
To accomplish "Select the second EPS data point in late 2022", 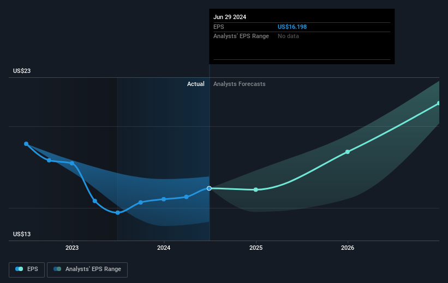I will click(49, 161).
